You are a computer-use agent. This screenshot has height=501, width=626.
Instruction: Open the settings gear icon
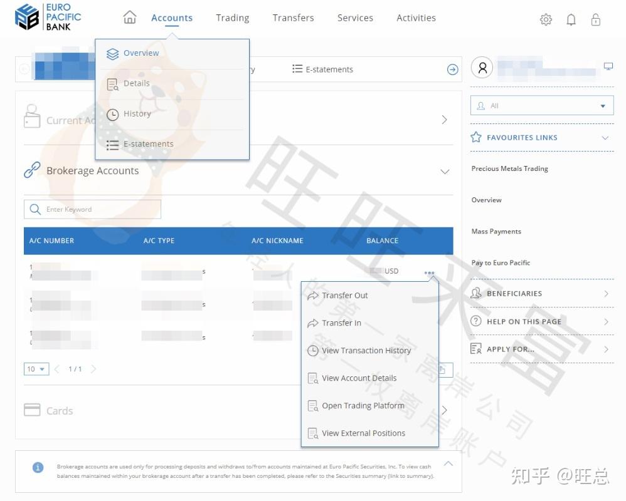coord(546,19)
